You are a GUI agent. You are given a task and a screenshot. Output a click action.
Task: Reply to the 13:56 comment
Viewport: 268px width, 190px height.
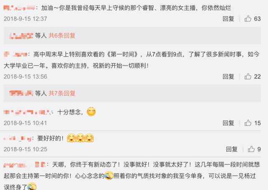[228, 76]
